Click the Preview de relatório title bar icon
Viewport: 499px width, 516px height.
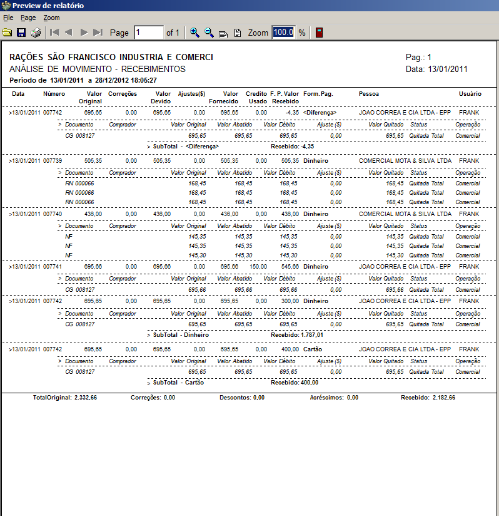coord(6,6)
